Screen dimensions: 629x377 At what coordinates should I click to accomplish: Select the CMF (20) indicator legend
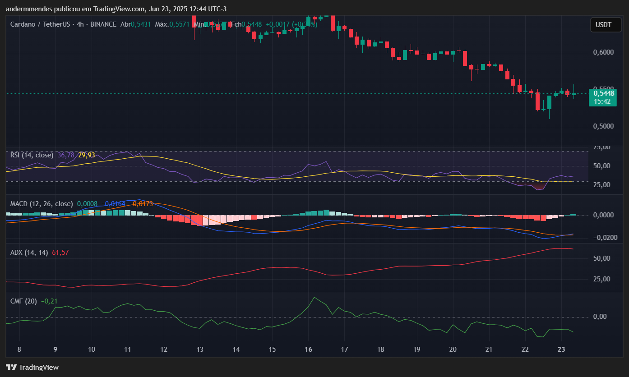click(x=24, y=301)
